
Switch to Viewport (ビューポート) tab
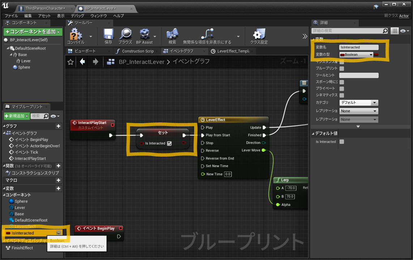[x=85, y=51]
